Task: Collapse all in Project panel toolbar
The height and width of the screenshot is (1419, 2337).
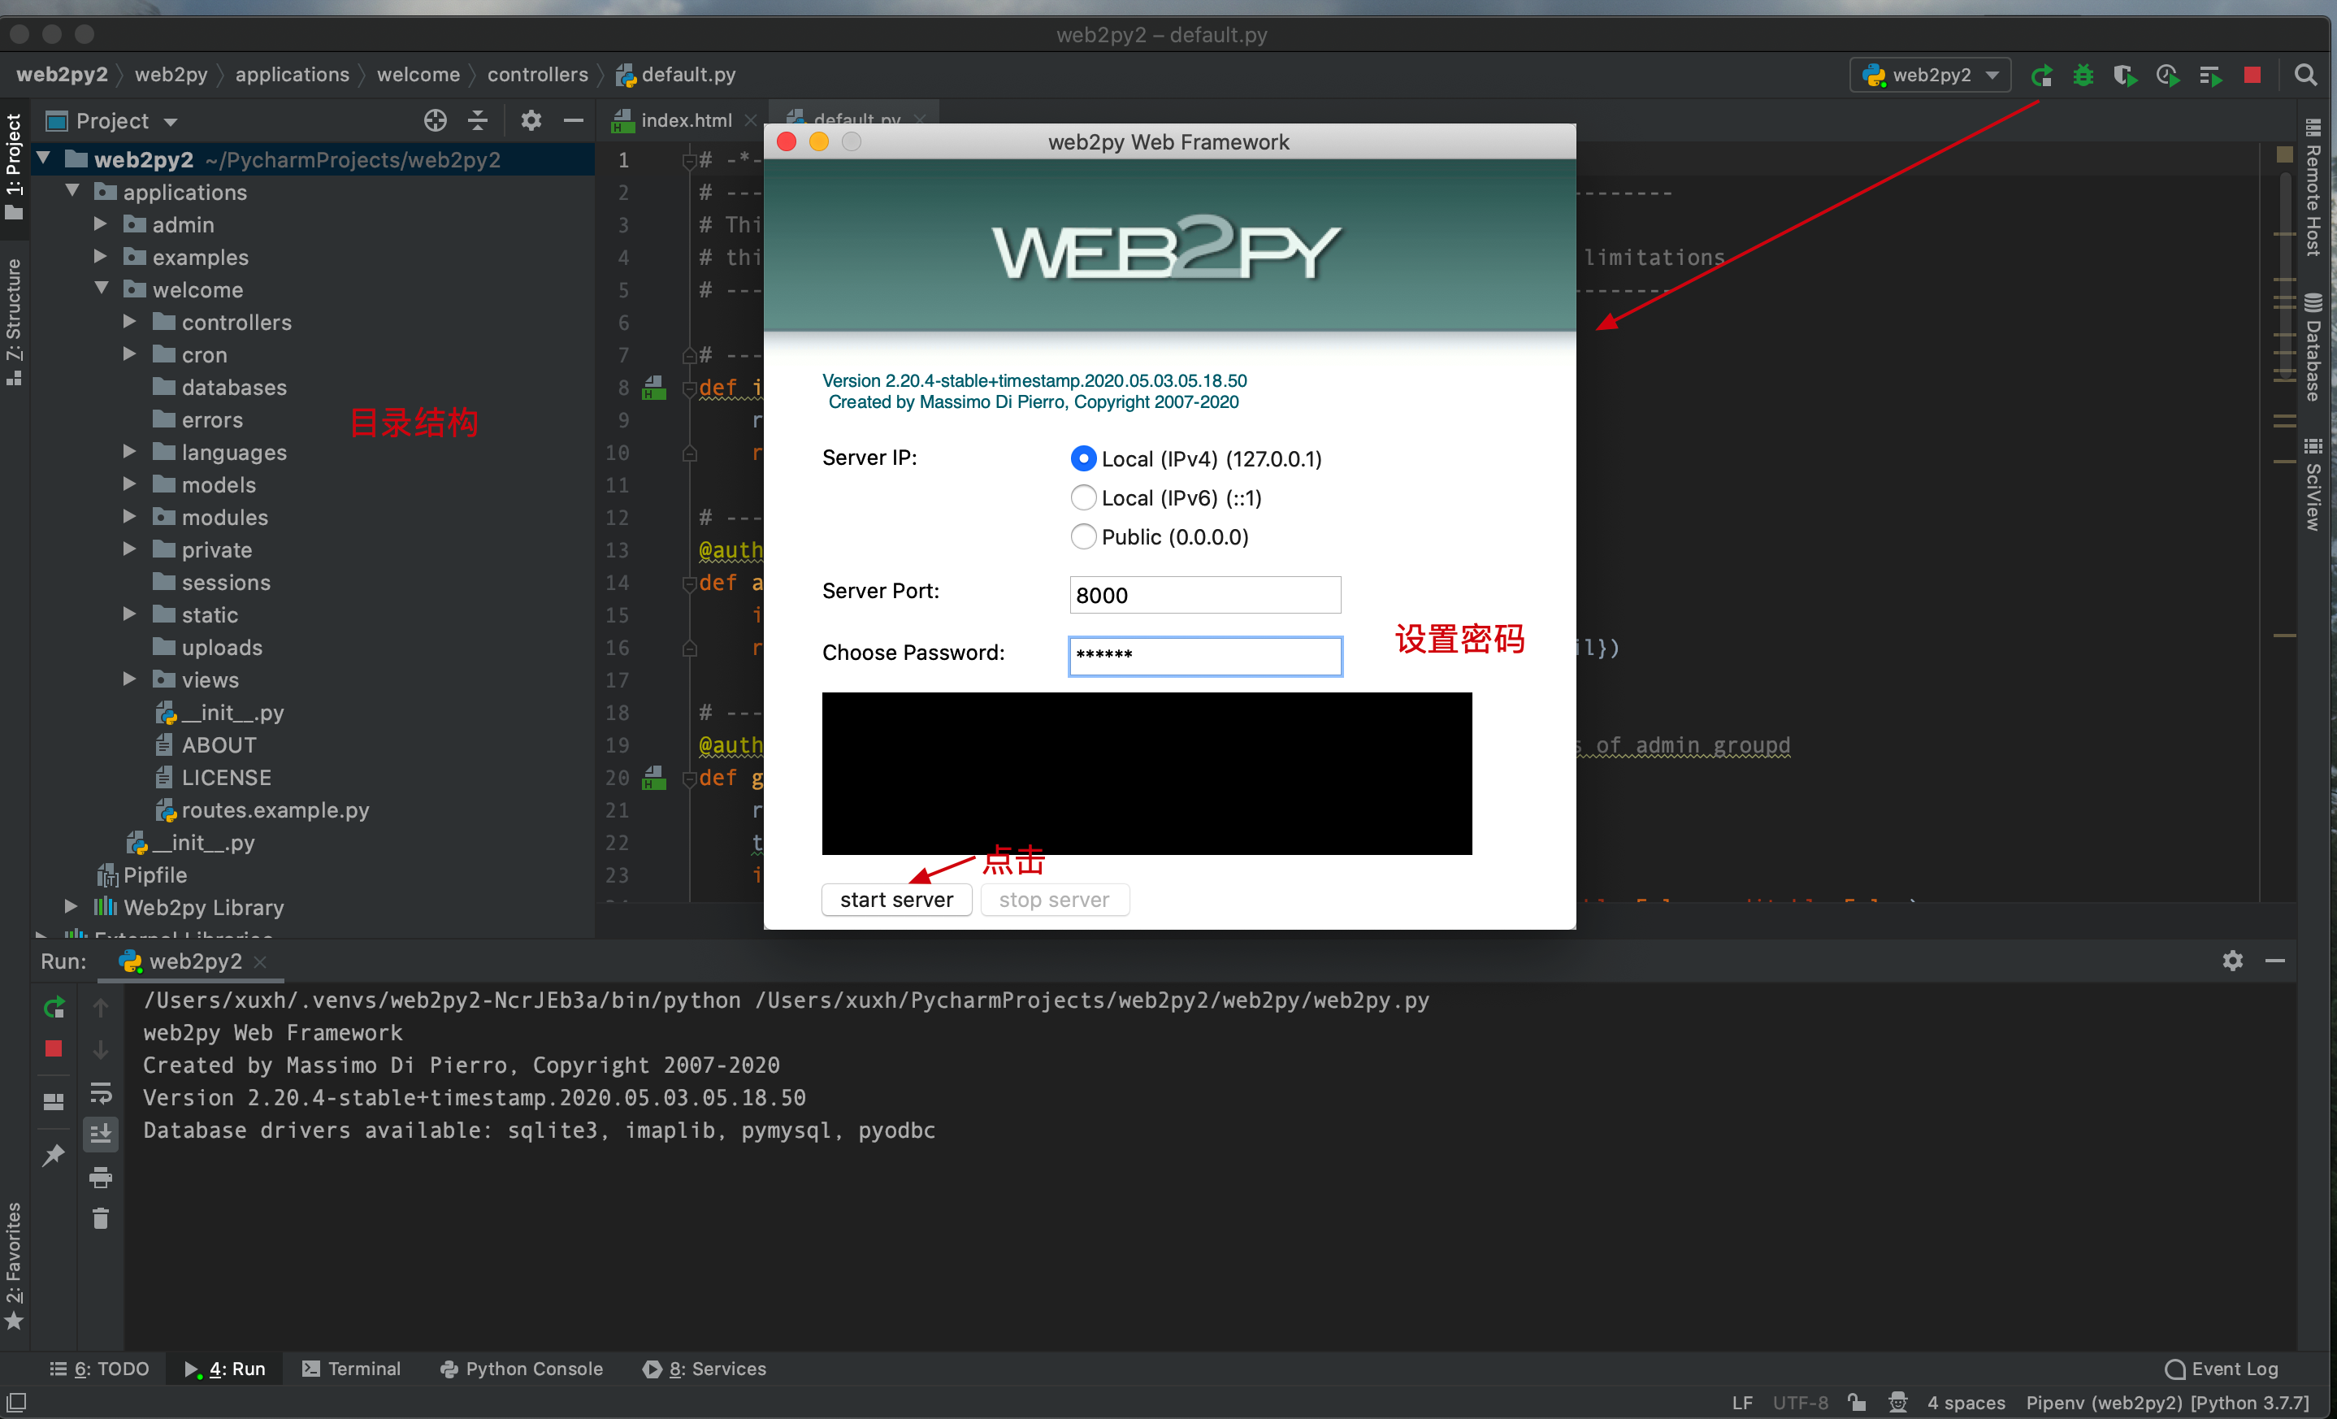Action: coord(478,120)
